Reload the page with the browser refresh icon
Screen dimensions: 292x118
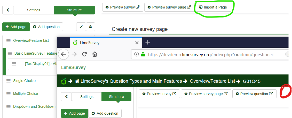[84, 54]
